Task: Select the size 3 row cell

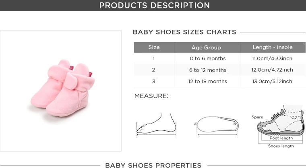Action: (154, 82)
